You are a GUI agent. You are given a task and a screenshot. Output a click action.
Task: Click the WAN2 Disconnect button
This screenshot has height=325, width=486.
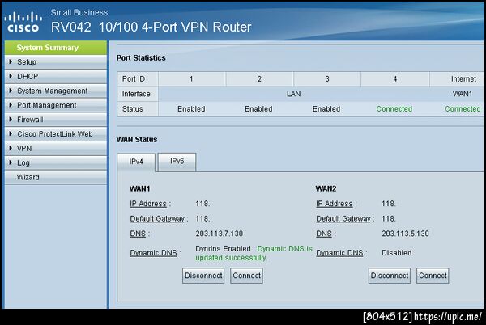pyautogui.click(x=390, y=276)
